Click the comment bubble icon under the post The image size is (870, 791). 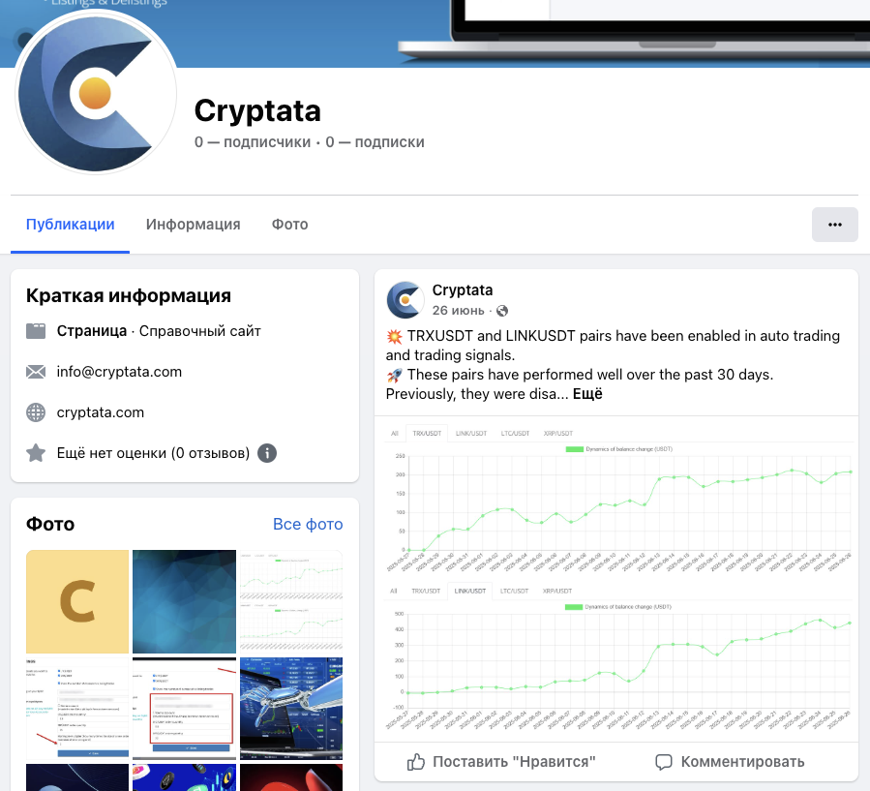664,762
